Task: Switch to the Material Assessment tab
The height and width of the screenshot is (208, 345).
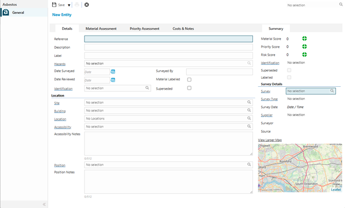Action: pyautogui.click(x=101, y=29)
